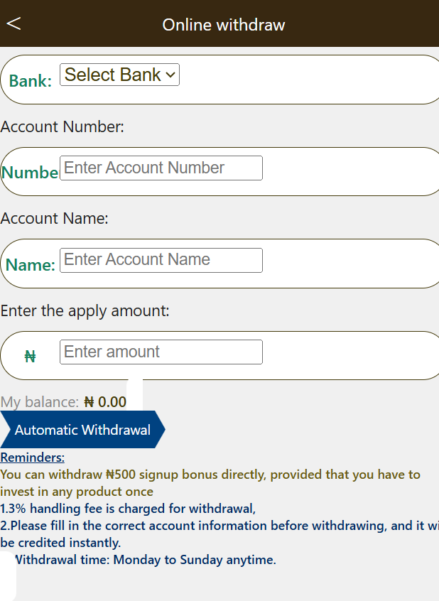The image size is (439, 601).
Task: Select the green Name: label
Action: (x=31, y=265)
